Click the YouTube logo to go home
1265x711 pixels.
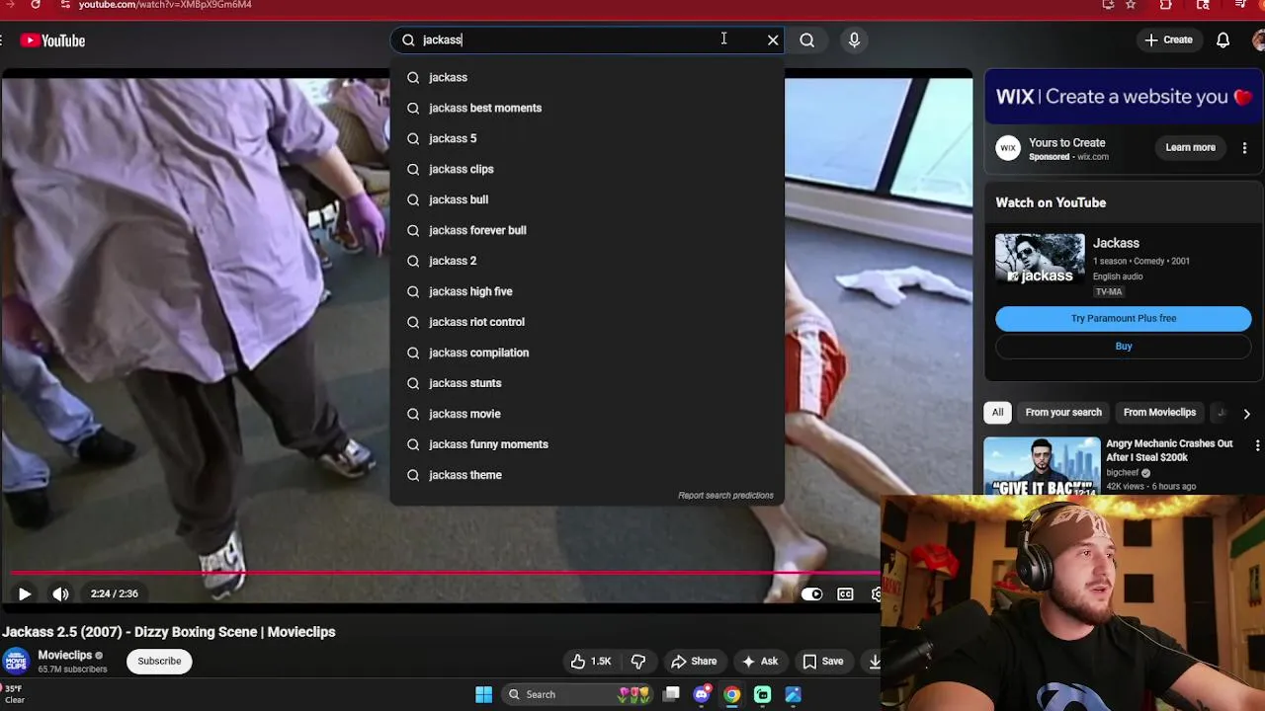pyautogui.click(x=52, y=40)
